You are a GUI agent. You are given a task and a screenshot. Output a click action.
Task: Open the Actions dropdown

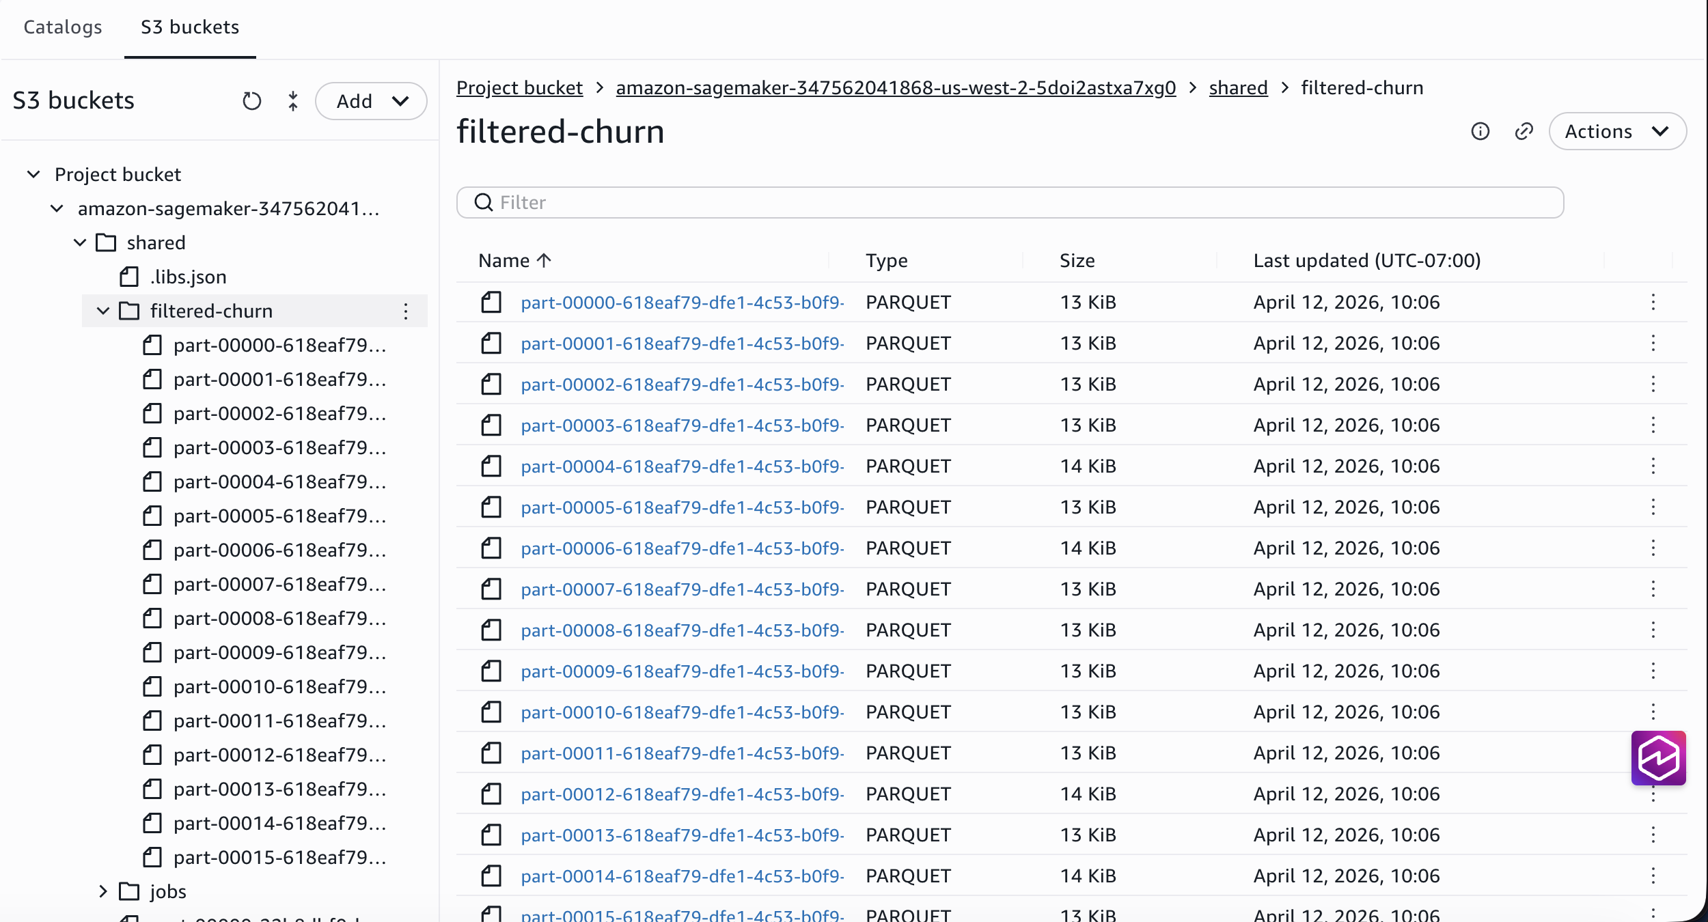point(1617,131)
